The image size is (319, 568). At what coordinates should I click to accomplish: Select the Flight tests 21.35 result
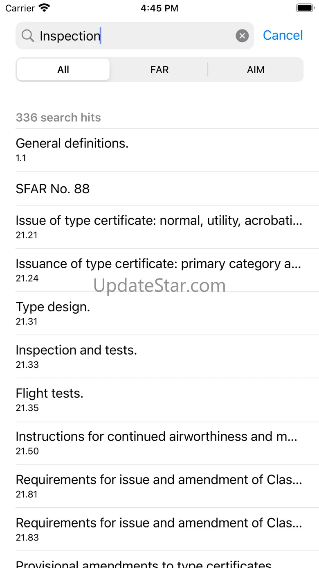pyautogui.click(x=159, y=399)
